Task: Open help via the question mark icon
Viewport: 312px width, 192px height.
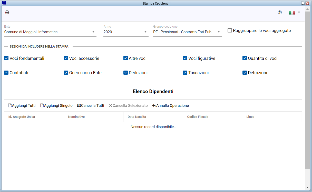Action: (x=280, y=13)
